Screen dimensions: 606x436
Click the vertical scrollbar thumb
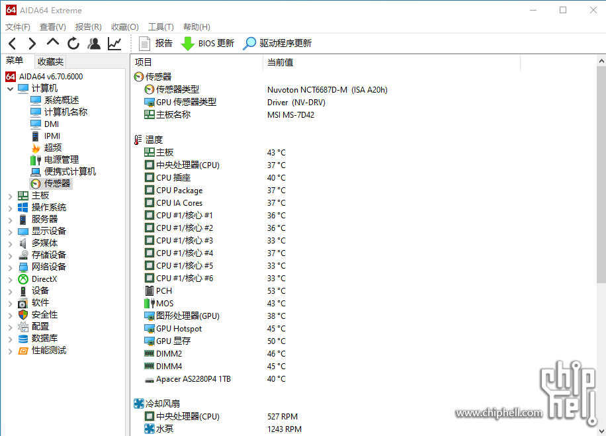point(601,175)
